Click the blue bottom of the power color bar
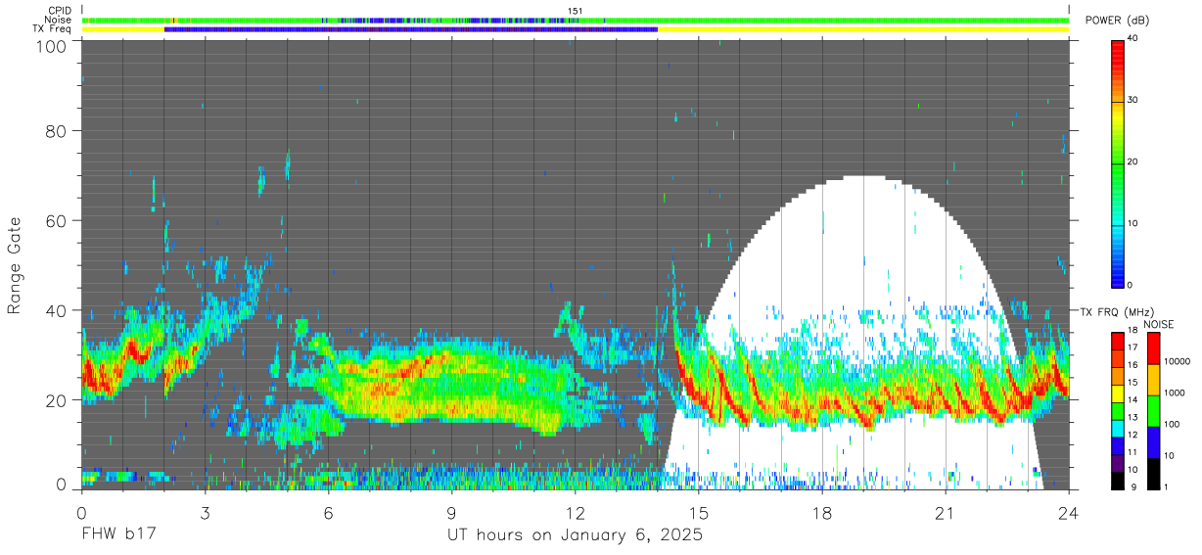The width and height of the screenshot is (1202, 555). tap(1118, 278)
